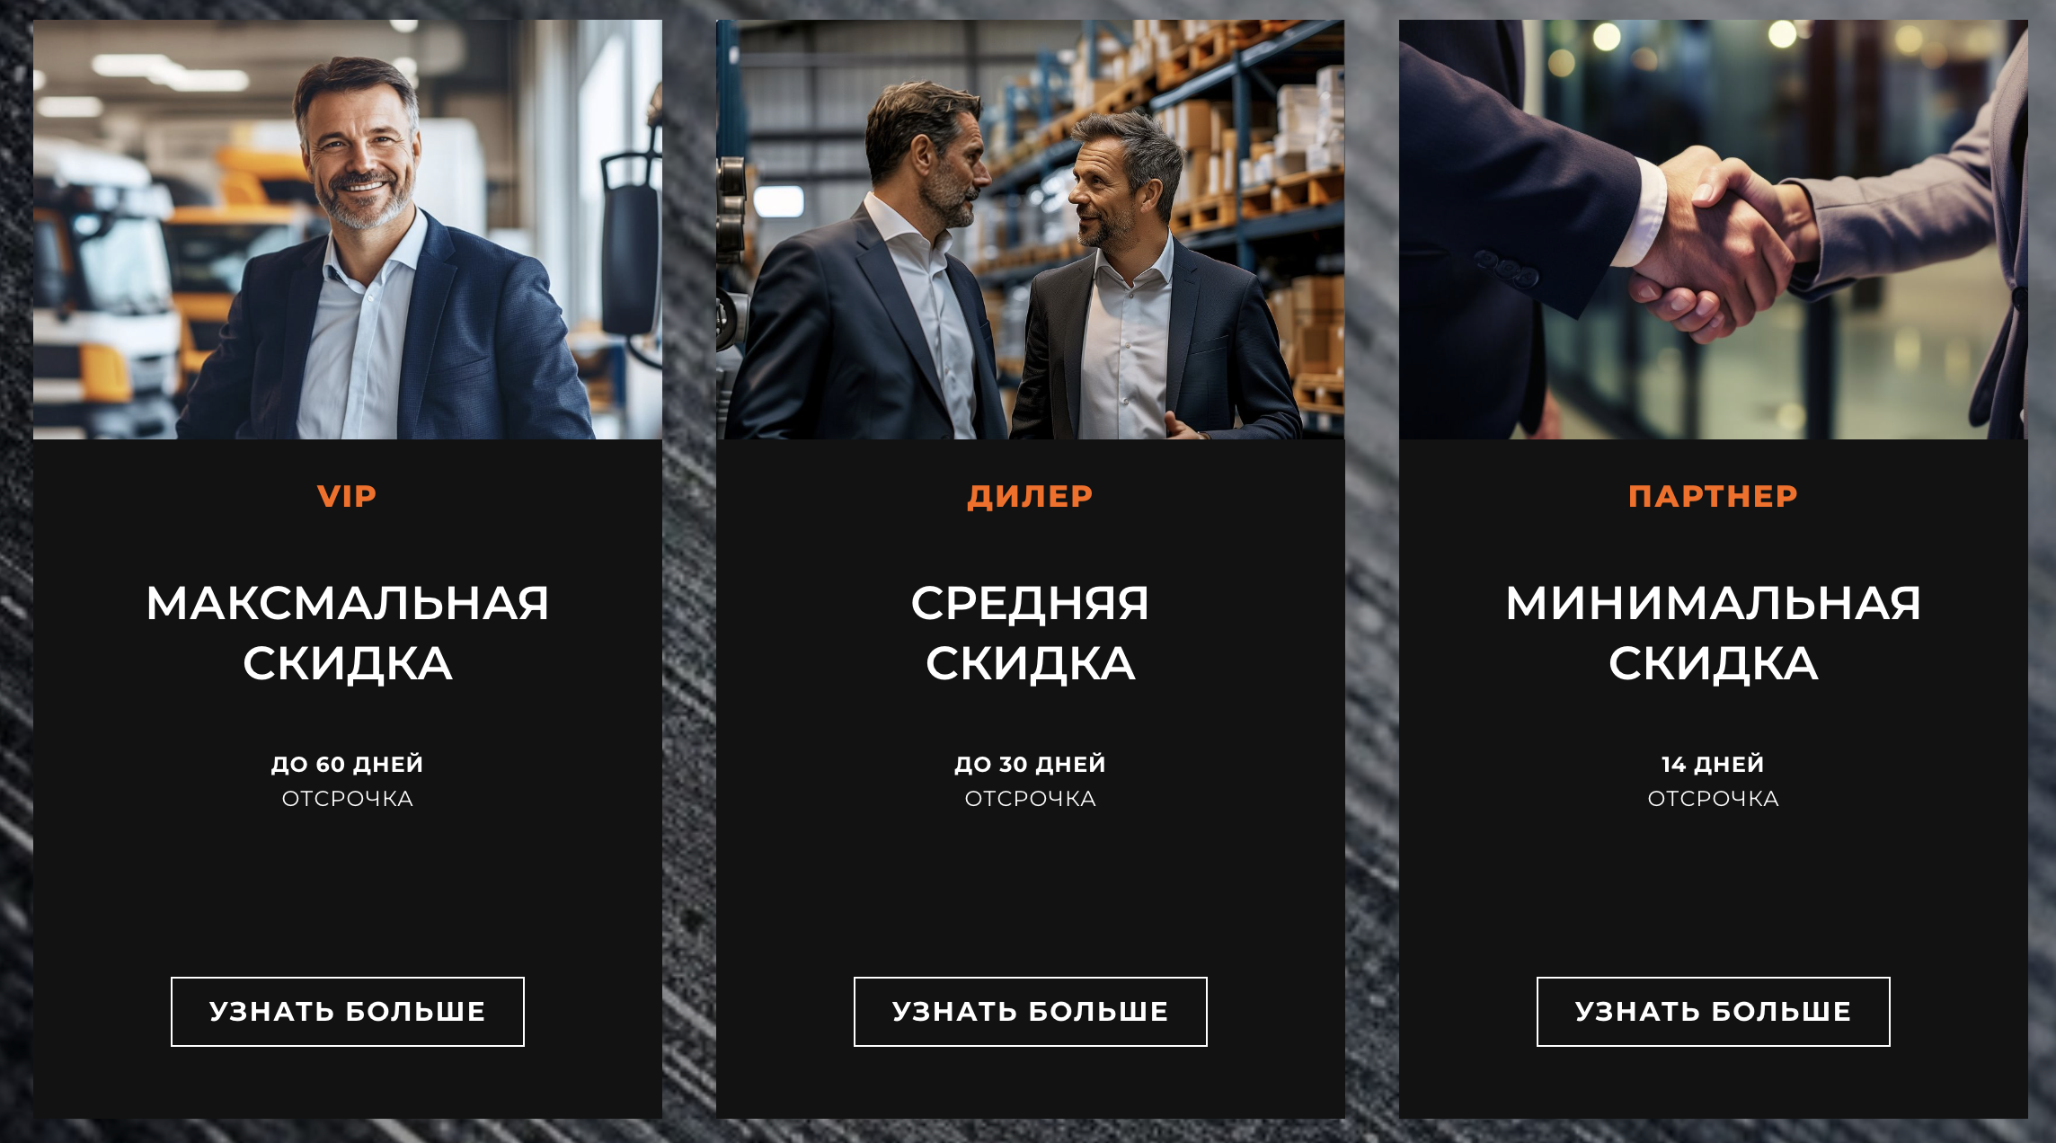Click the VIP card's УЗНАТЬ БОЛЬШЕ button

(347, 1012)
